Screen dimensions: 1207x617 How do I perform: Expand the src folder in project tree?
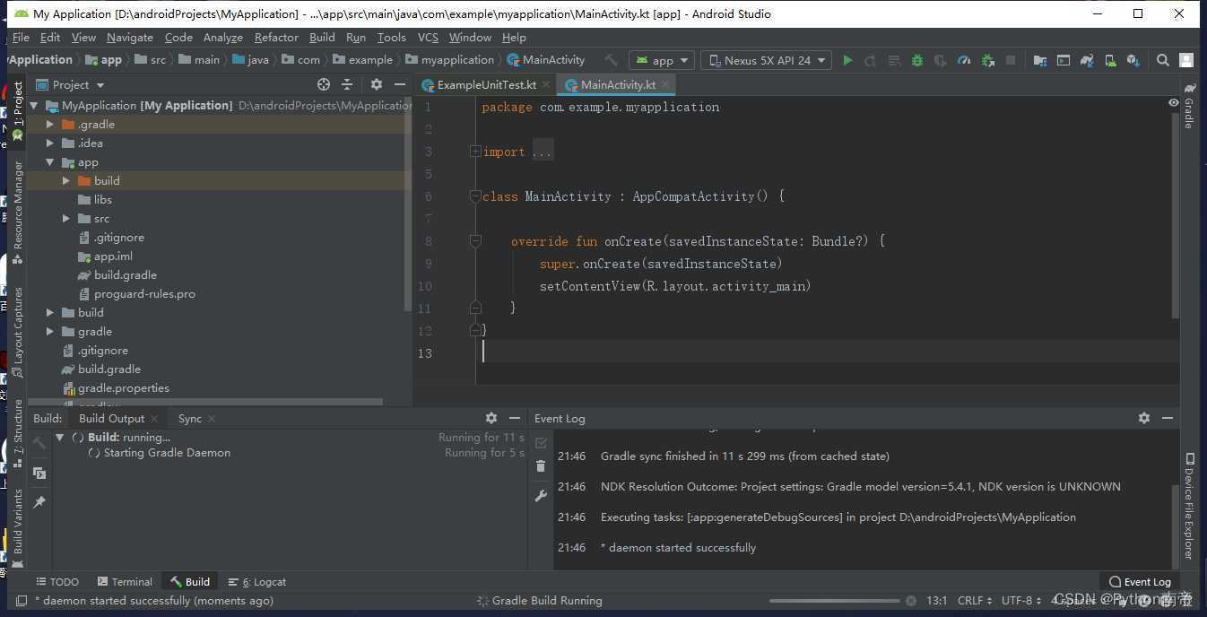click(66, 219)
